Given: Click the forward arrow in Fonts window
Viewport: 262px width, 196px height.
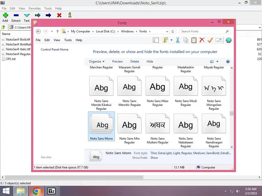Looking at the screenshot, I should (x=46, y=31).
